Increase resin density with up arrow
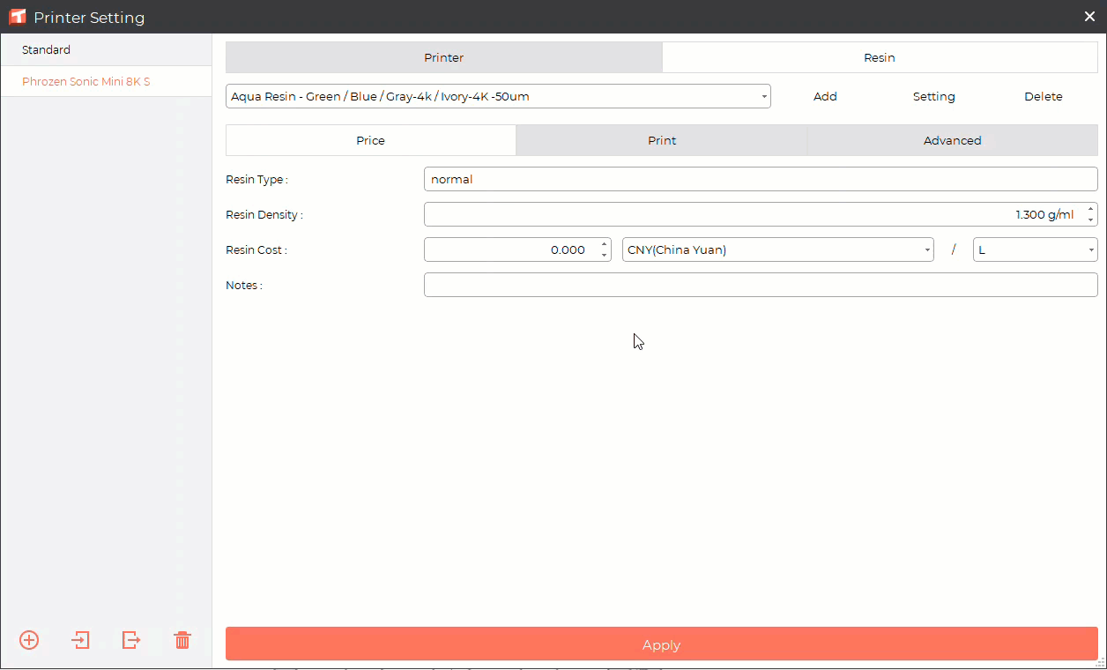The image size is (1107, 670). pos(1090,209)
